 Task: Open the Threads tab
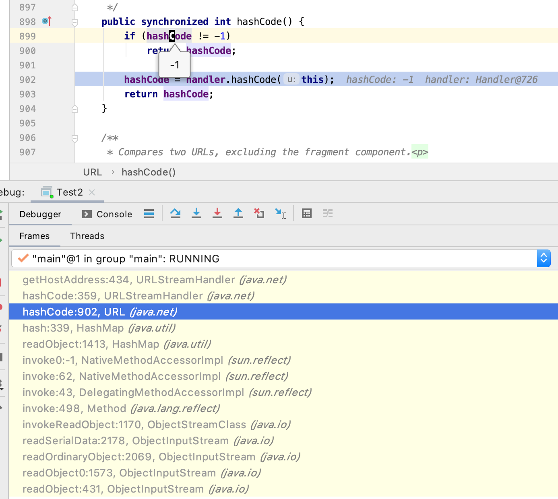pyautogui.click(x=87, y=236)
